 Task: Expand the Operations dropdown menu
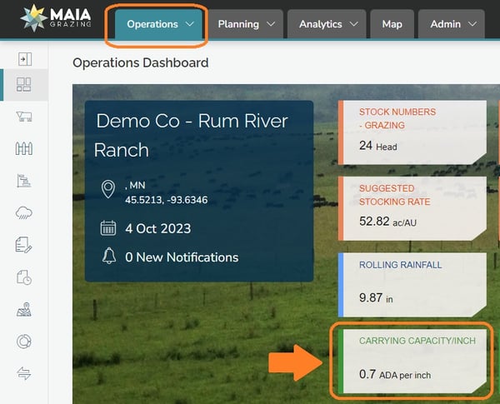coord(158,24)
